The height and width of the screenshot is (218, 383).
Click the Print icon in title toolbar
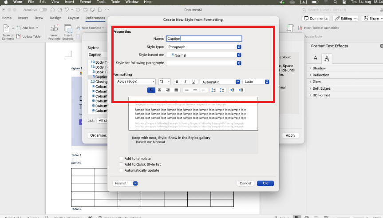pos(85,10)
